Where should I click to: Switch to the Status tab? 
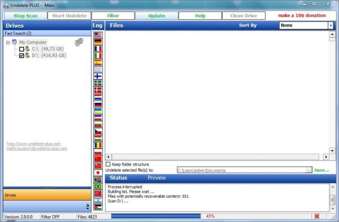click(x=118, y=178)
